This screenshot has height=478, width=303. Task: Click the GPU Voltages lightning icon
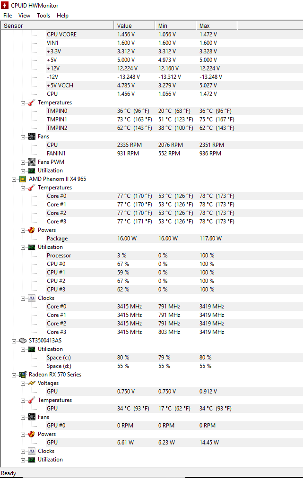point(32,383)
